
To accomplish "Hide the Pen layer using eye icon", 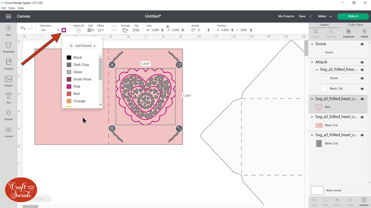I will point(362,99).
